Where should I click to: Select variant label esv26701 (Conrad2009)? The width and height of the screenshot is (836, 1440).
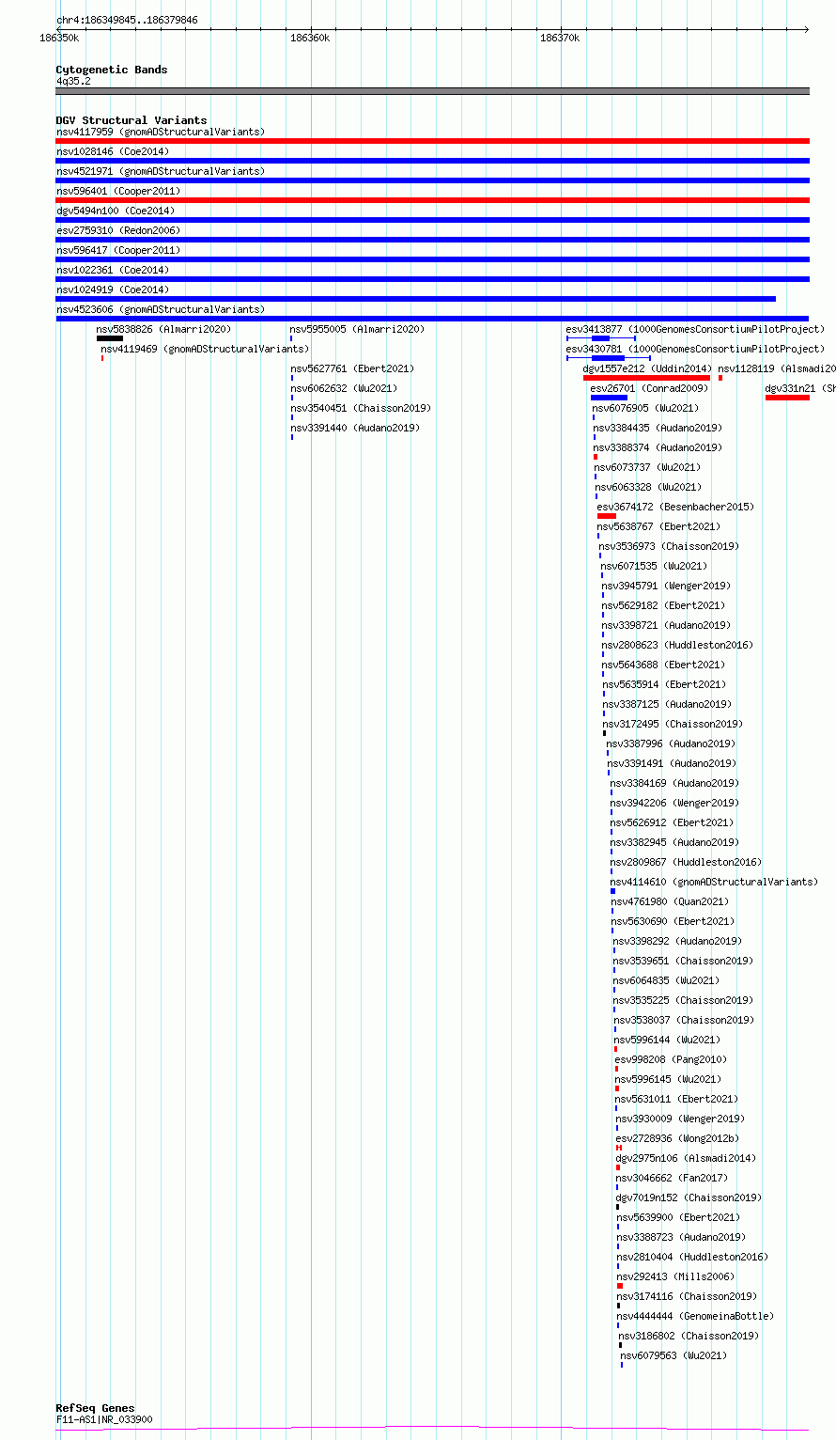click(649, 388)
